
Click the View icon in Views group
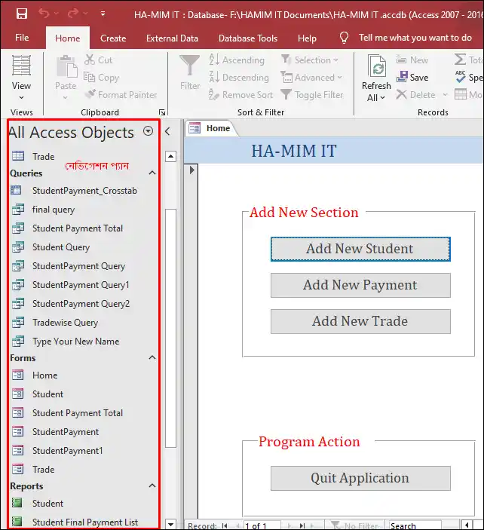click(x=21, y=66)
